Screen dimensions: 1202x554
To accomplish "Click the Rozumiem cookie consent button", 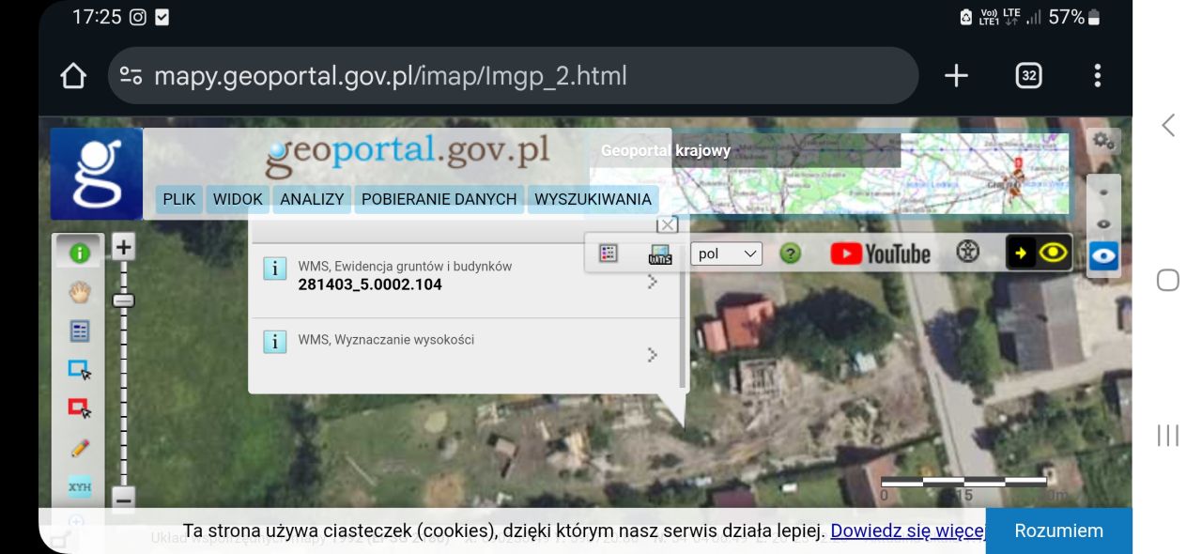I will tap(1058, 531).
